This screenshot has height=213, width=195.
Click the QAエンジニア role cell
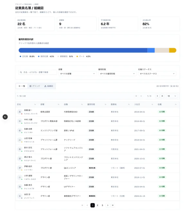[70, 168]
